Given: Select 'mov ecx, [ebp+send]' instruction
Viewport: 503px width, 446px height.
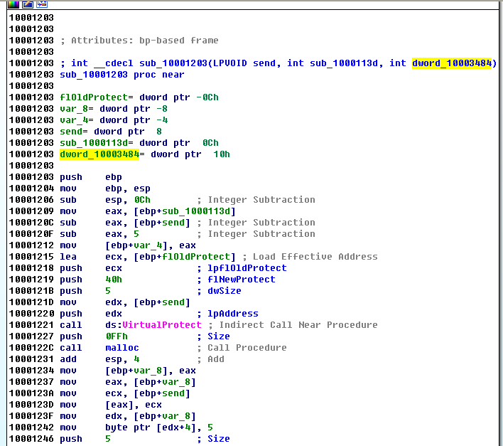Looking at the screenshot, I should click(x=125, y=393).
